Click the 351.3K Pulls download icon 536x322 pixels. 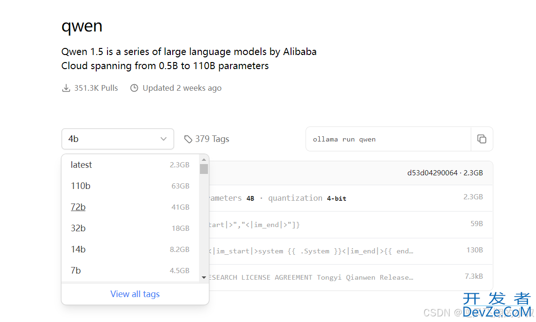66,88
